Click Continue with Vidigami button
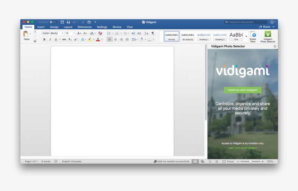The width and height of the screenshot is (298, 191). (243, 90)
